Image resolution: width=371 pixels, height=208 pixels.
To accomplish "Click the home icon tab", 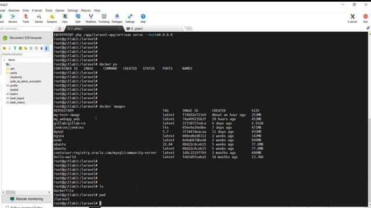I will 60,29.
